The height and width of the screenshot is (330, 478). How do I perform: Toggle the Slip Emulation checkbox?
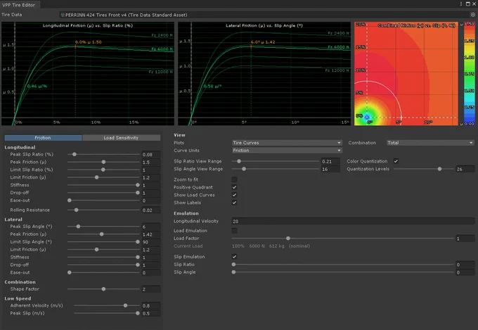(234, 257)
